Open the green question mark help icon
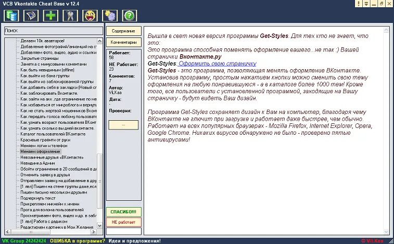Screen dimensions: 394x244 130,16
